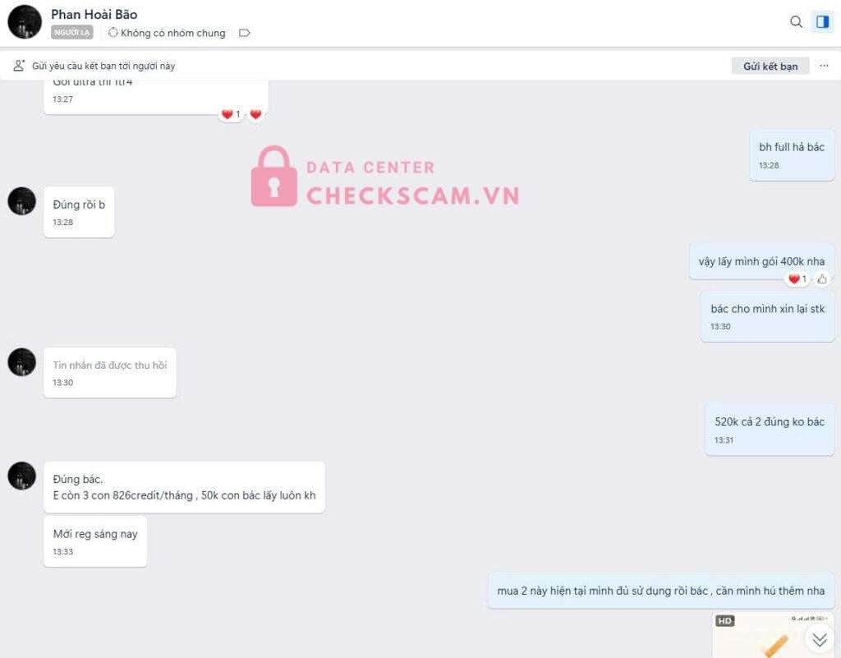The height and width of the screenshot is (658, 841).
Task: Select the Mới reg sáng nay message bubble
Action: (95, 541)
